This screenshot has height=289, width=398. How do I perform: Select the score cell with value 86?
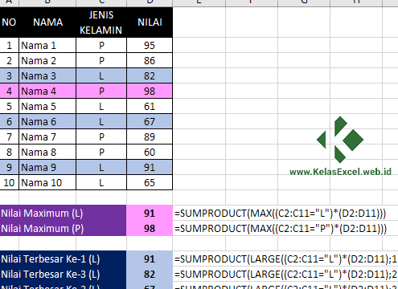(x=150, y=60)
